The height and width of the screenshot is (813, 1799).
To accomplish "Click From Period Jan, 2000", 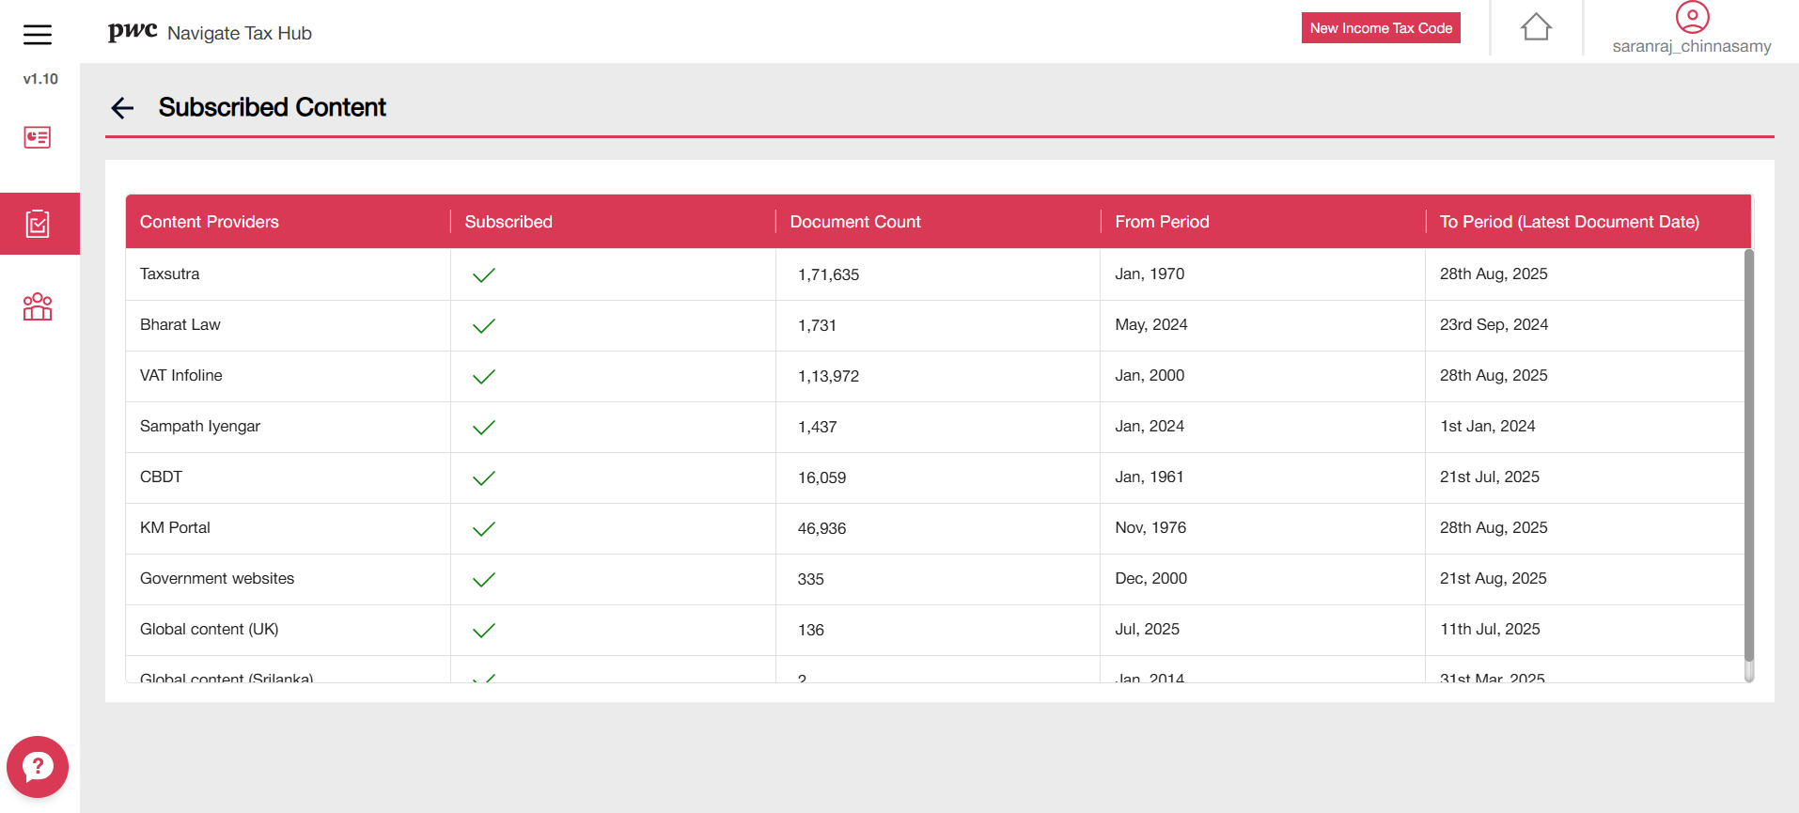I will click(1150, 375).
